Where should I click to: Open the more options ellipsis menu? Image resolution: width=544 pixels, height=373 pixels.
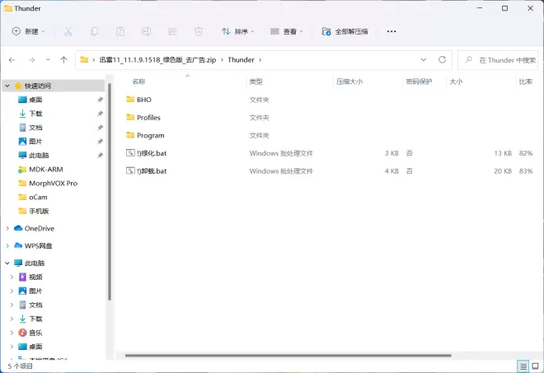click(392, 31)
